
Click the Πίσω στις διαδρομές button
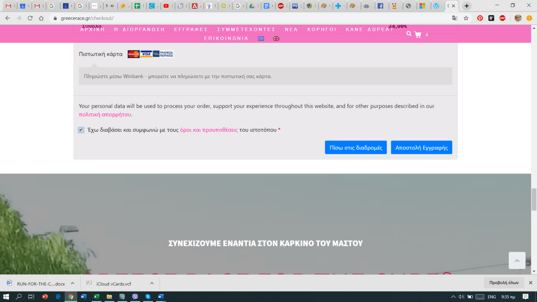pos(356,147)
